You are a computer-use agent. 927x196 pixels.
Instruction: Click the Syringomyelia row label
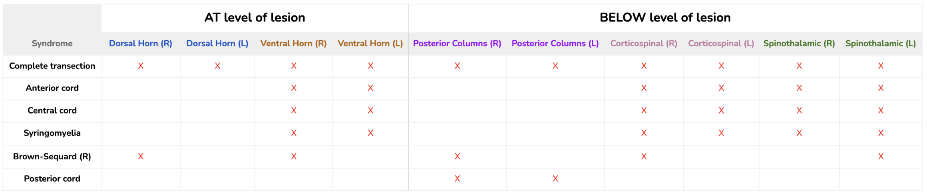tap(52, 133)
